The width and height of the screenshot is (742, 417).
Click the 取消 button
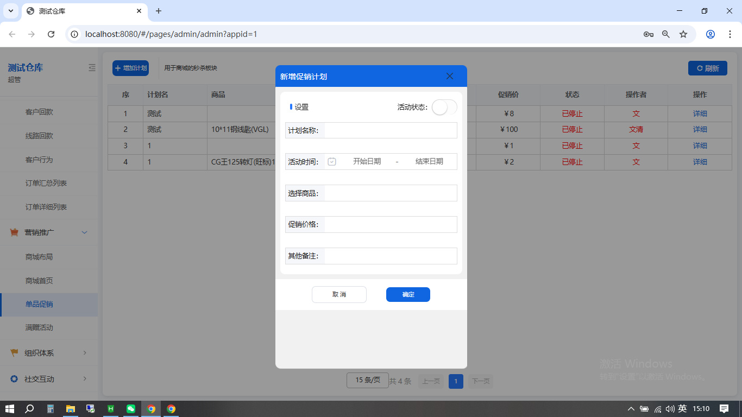tap(339, 294)
